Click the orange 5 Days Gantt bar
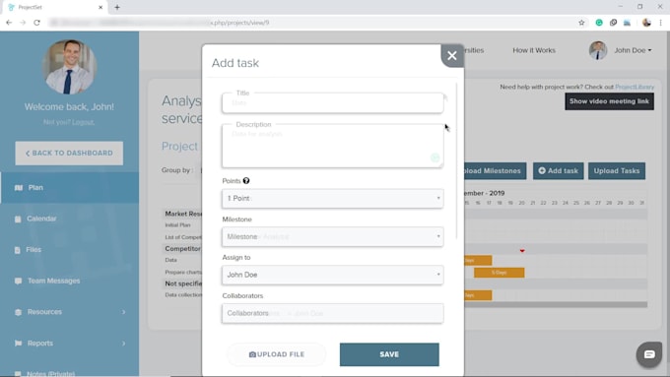The width and height of the screenshot is (670, 377). point(500,273)
